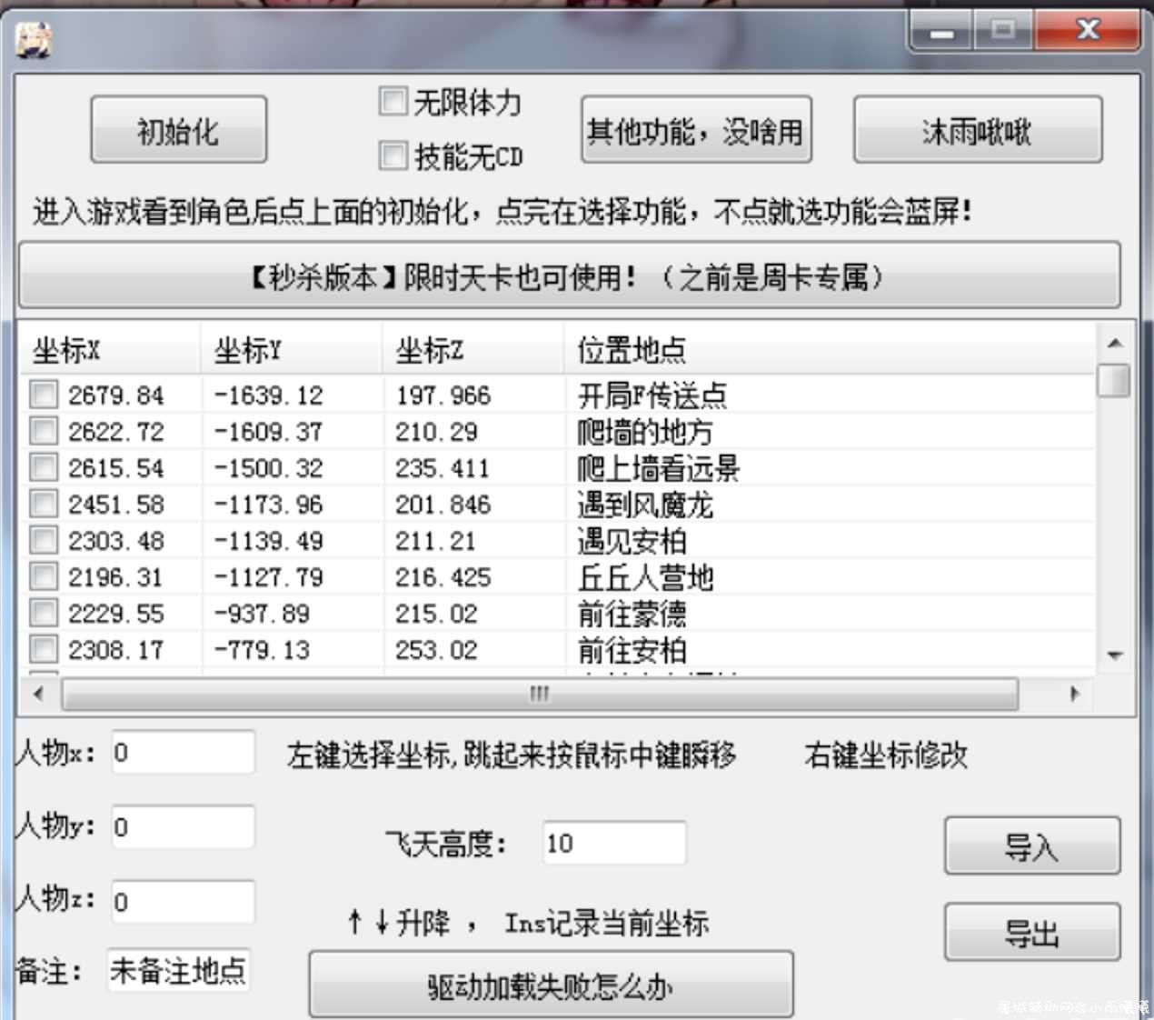Select the 前往安柏 location text

(632, 650)
